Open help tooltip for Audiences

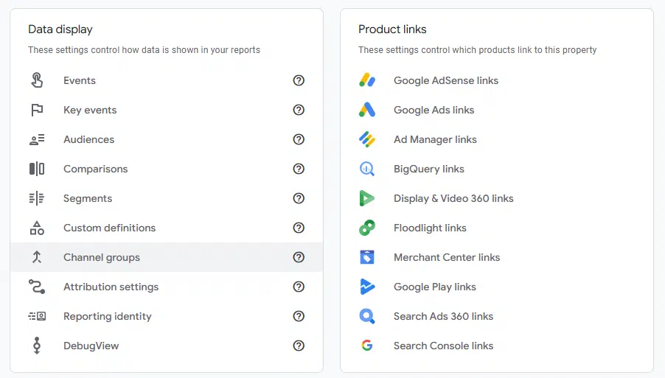click(x=299, y=139)
